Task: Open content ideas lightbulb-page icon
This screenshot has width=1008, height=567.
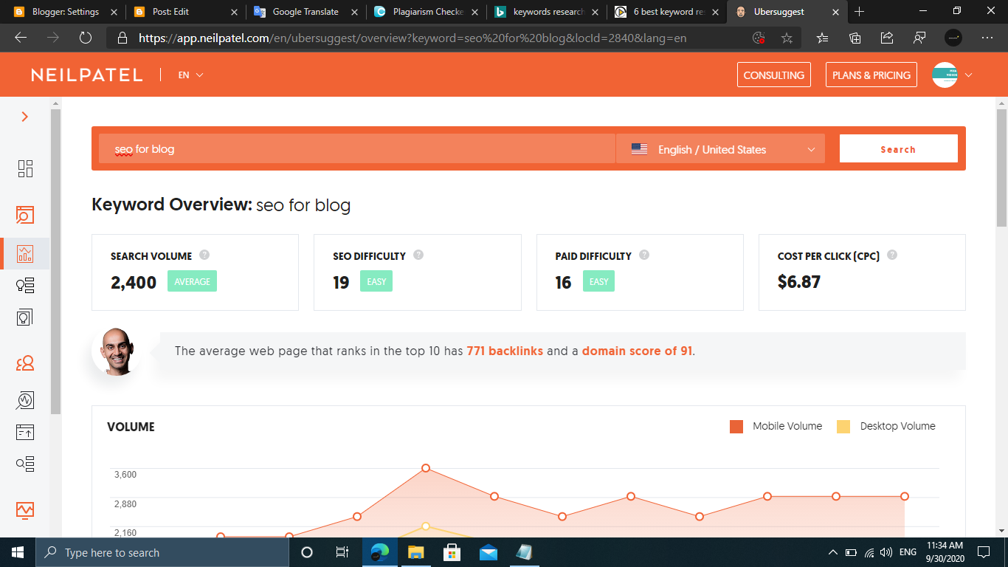Action: [25, 317]
